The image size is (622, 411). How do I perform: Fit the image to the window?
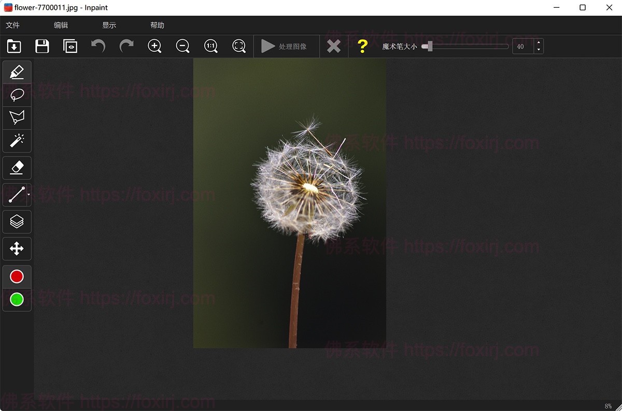click(x=238, y=46)
